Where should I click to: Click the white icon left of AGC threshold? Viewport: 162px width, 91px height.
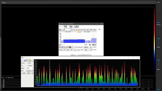(x=73, y=47)
